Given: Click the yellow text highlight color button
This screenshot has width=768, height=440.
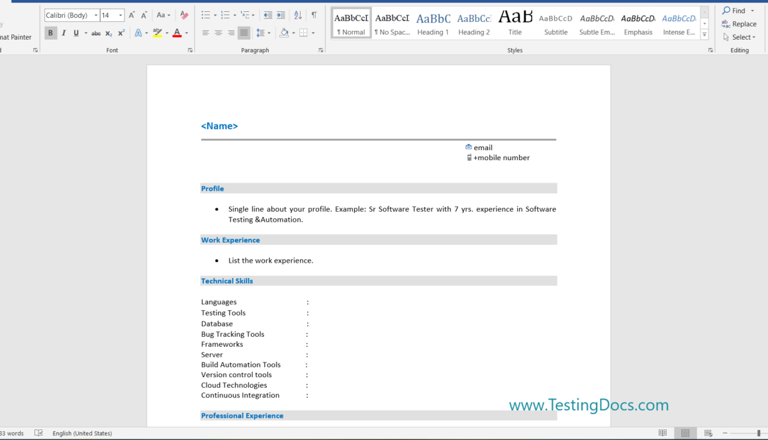Looking at the screenshot, I should coord(157,33).
